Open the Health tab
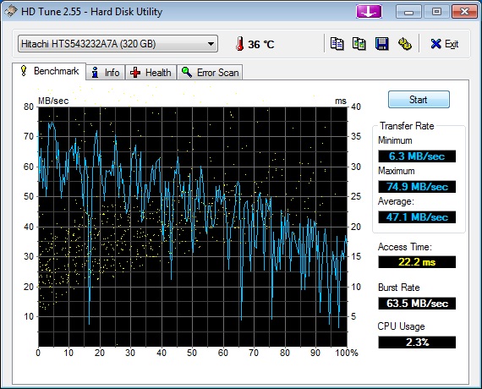Viewport: 482px width, 389px height. click(x=151, y=73)
